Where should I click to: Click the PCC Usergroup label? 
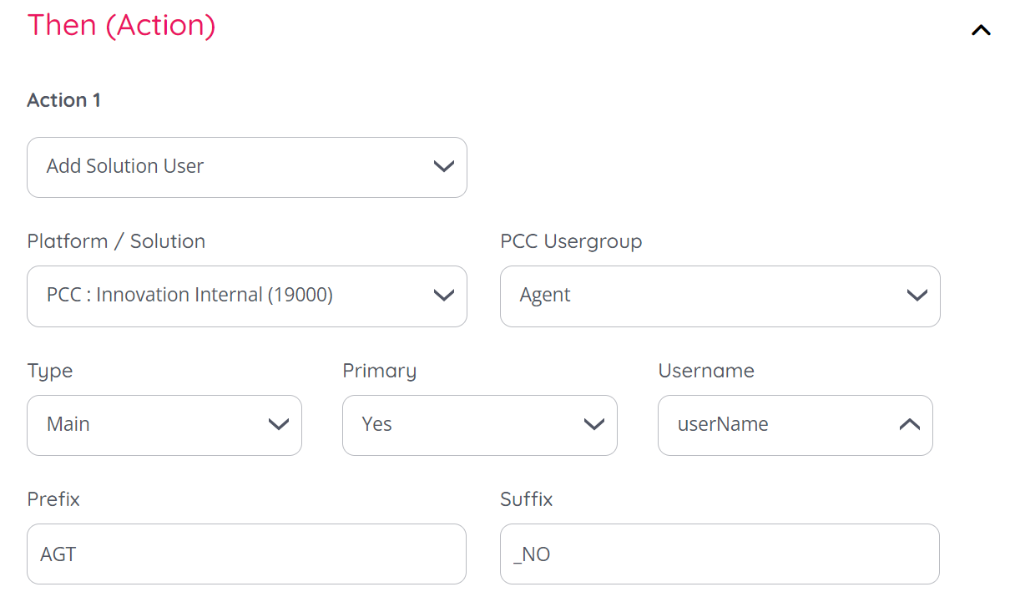pyautogui.click(x=571, y=241)
